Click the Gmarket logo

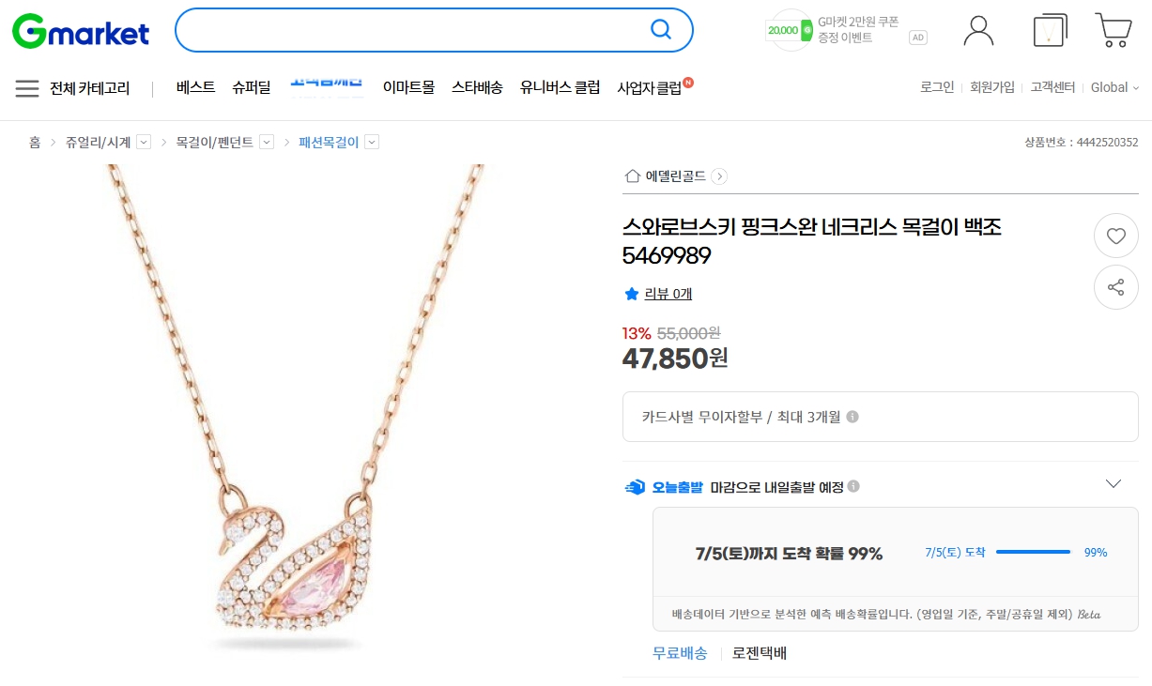[x=81, y=31]
